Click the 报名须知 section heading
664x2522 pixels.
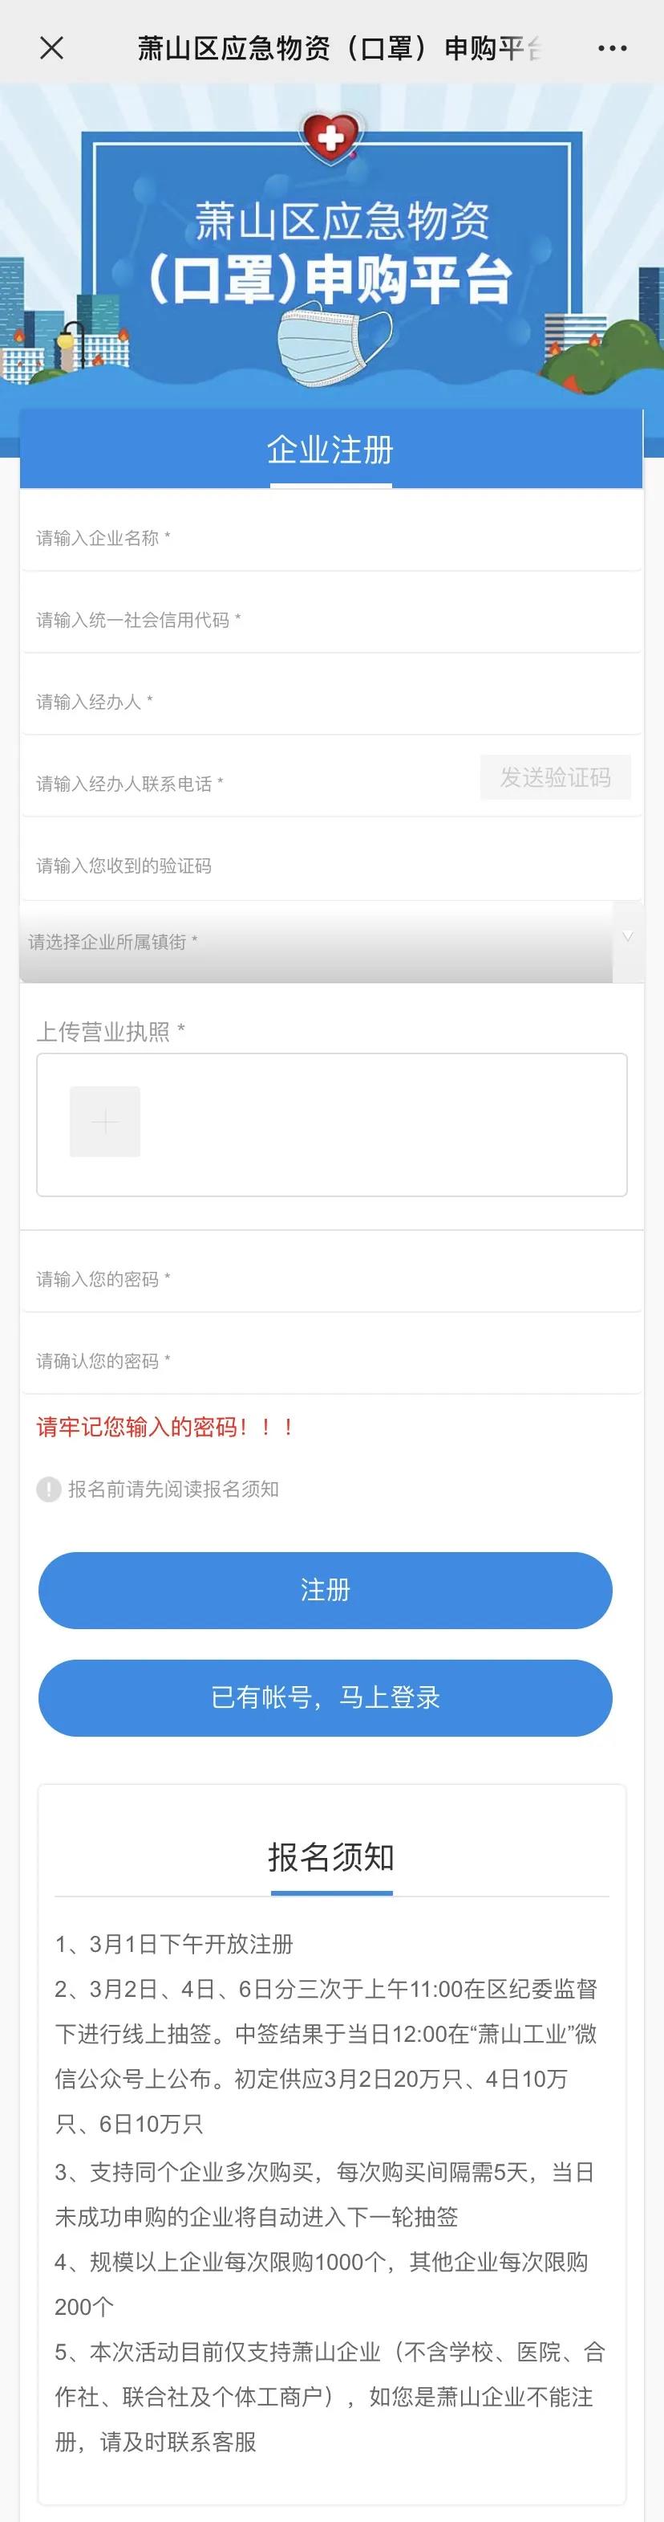(x=330, y=1857)
